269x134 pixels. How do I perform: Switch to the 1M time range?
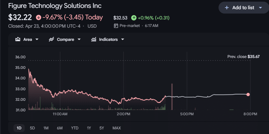(46, 128)
